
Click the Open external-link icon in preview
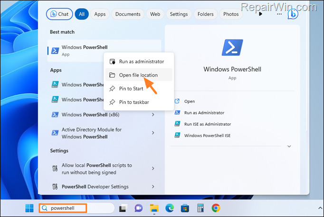(177, 101)
